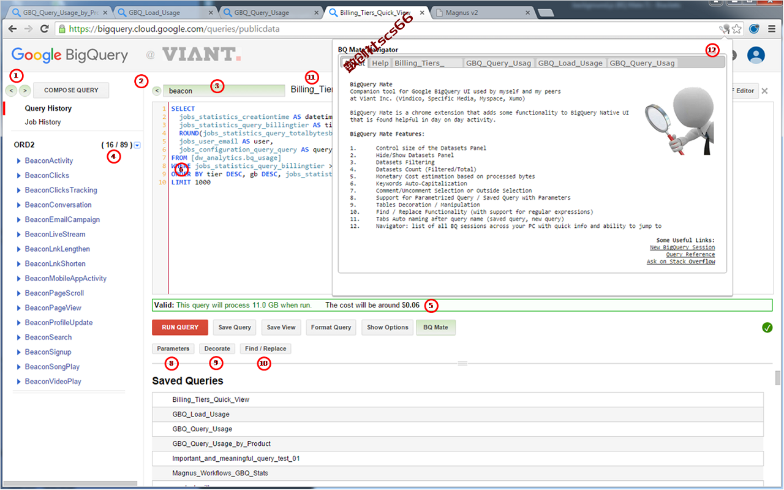
Task: Expand the BeaconLnkLengthen dataset
Action: (19, 249)
